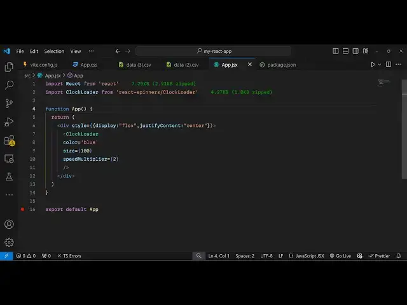407x305 pixels.
Task: Customize layout icon in title bar
Action: coord(366,51)
